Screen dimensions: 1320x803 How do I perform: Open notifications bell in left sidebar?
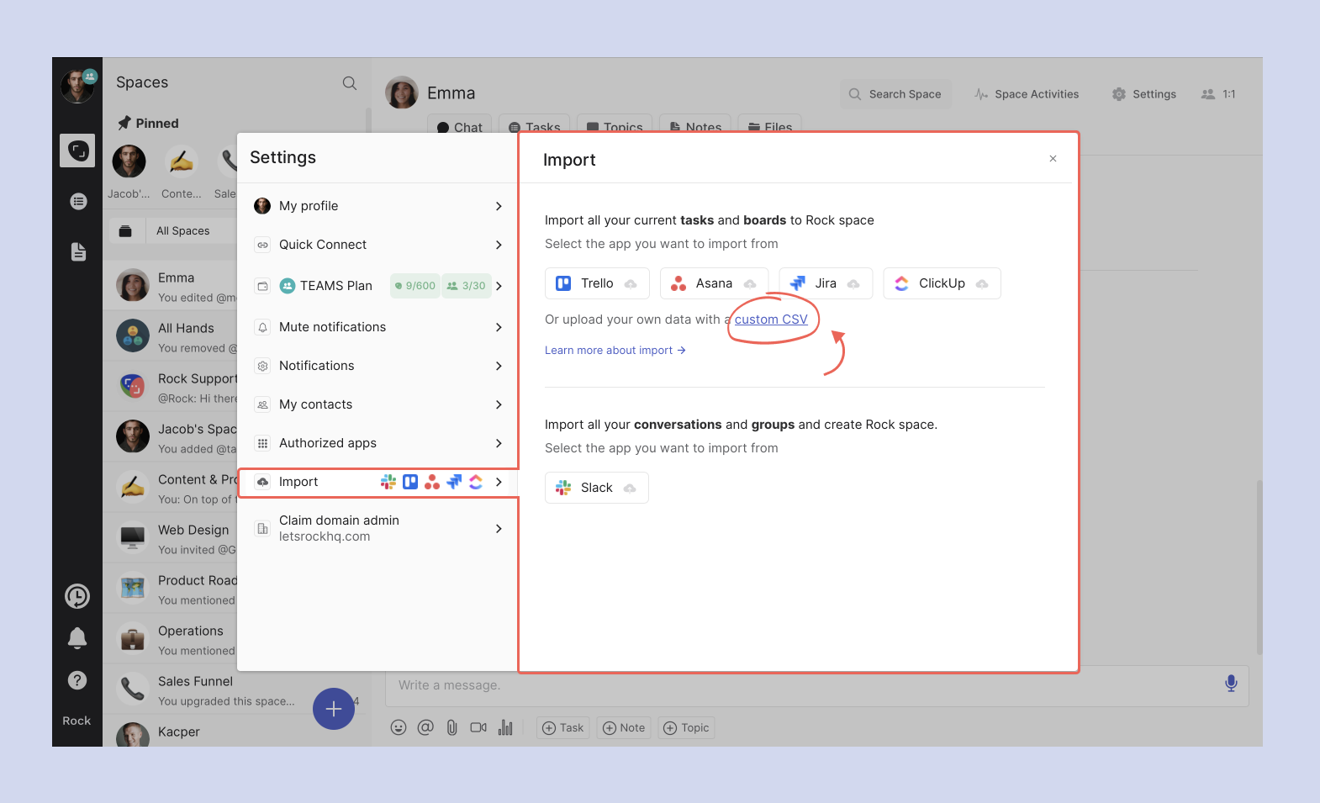77,638
